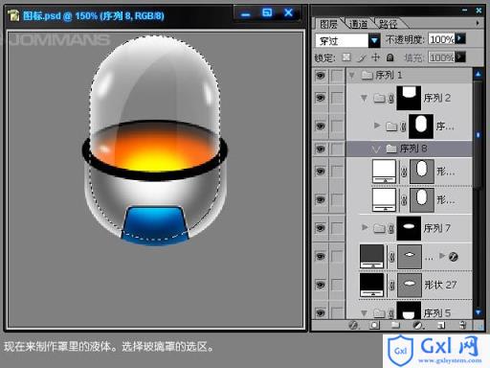This screenshot has width=490, height=368.
Task: Click the lock transparent pixels icon
Action: [346, 57]
